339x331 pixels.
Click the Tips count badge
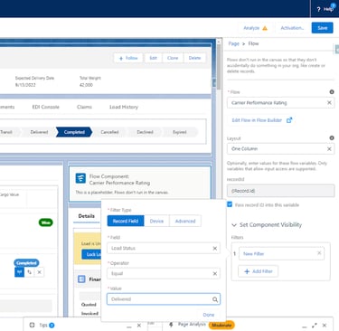[52, 325]
